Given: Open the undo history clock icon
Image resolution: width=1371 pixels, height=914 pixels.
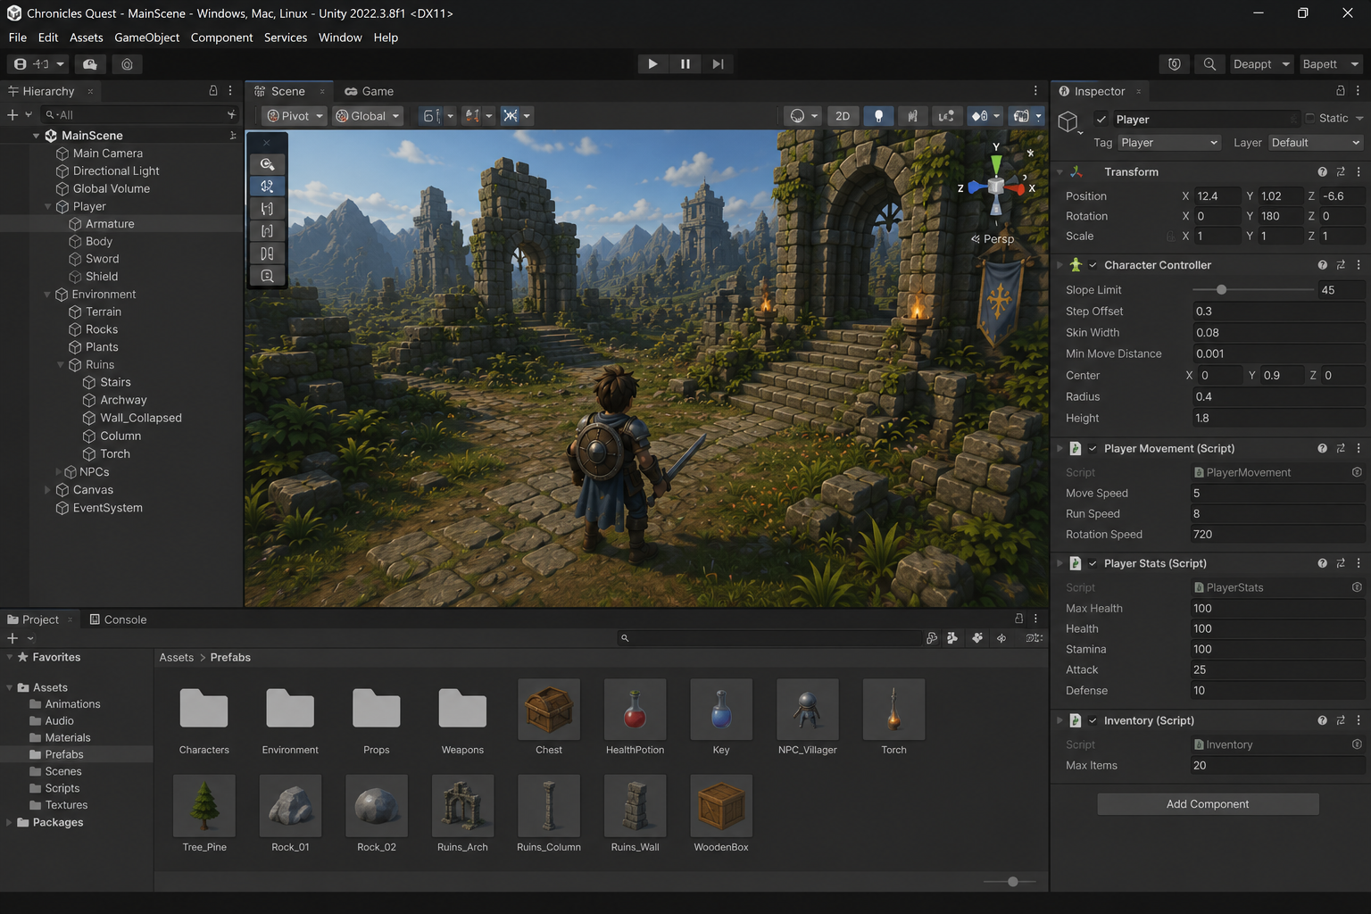Looking at the screenshot, I should pyautogui.click(x=1175, y=64).
